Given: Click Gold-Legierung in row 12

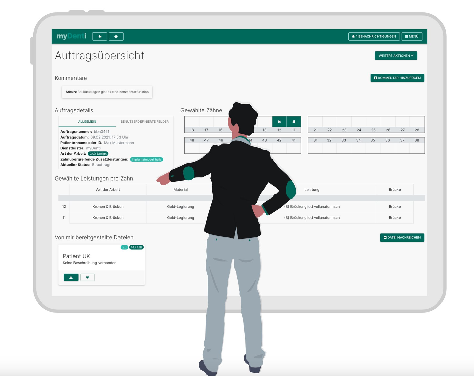Looking at the screenshot, I should coord(180,207).
